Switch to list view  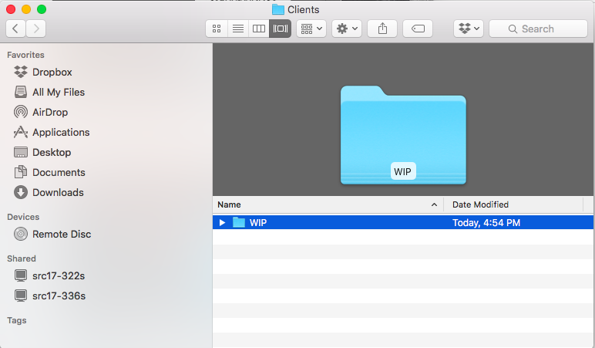(238, 29)
